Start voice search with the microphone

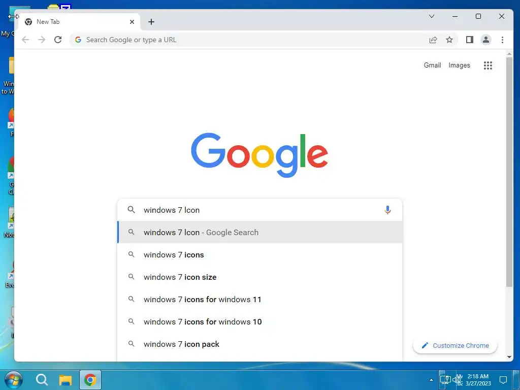(x=387, y=210)
